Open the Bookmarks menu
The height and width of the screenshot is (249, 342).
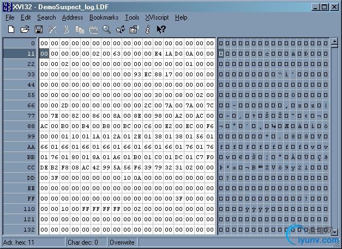click(x=104, y=17)
